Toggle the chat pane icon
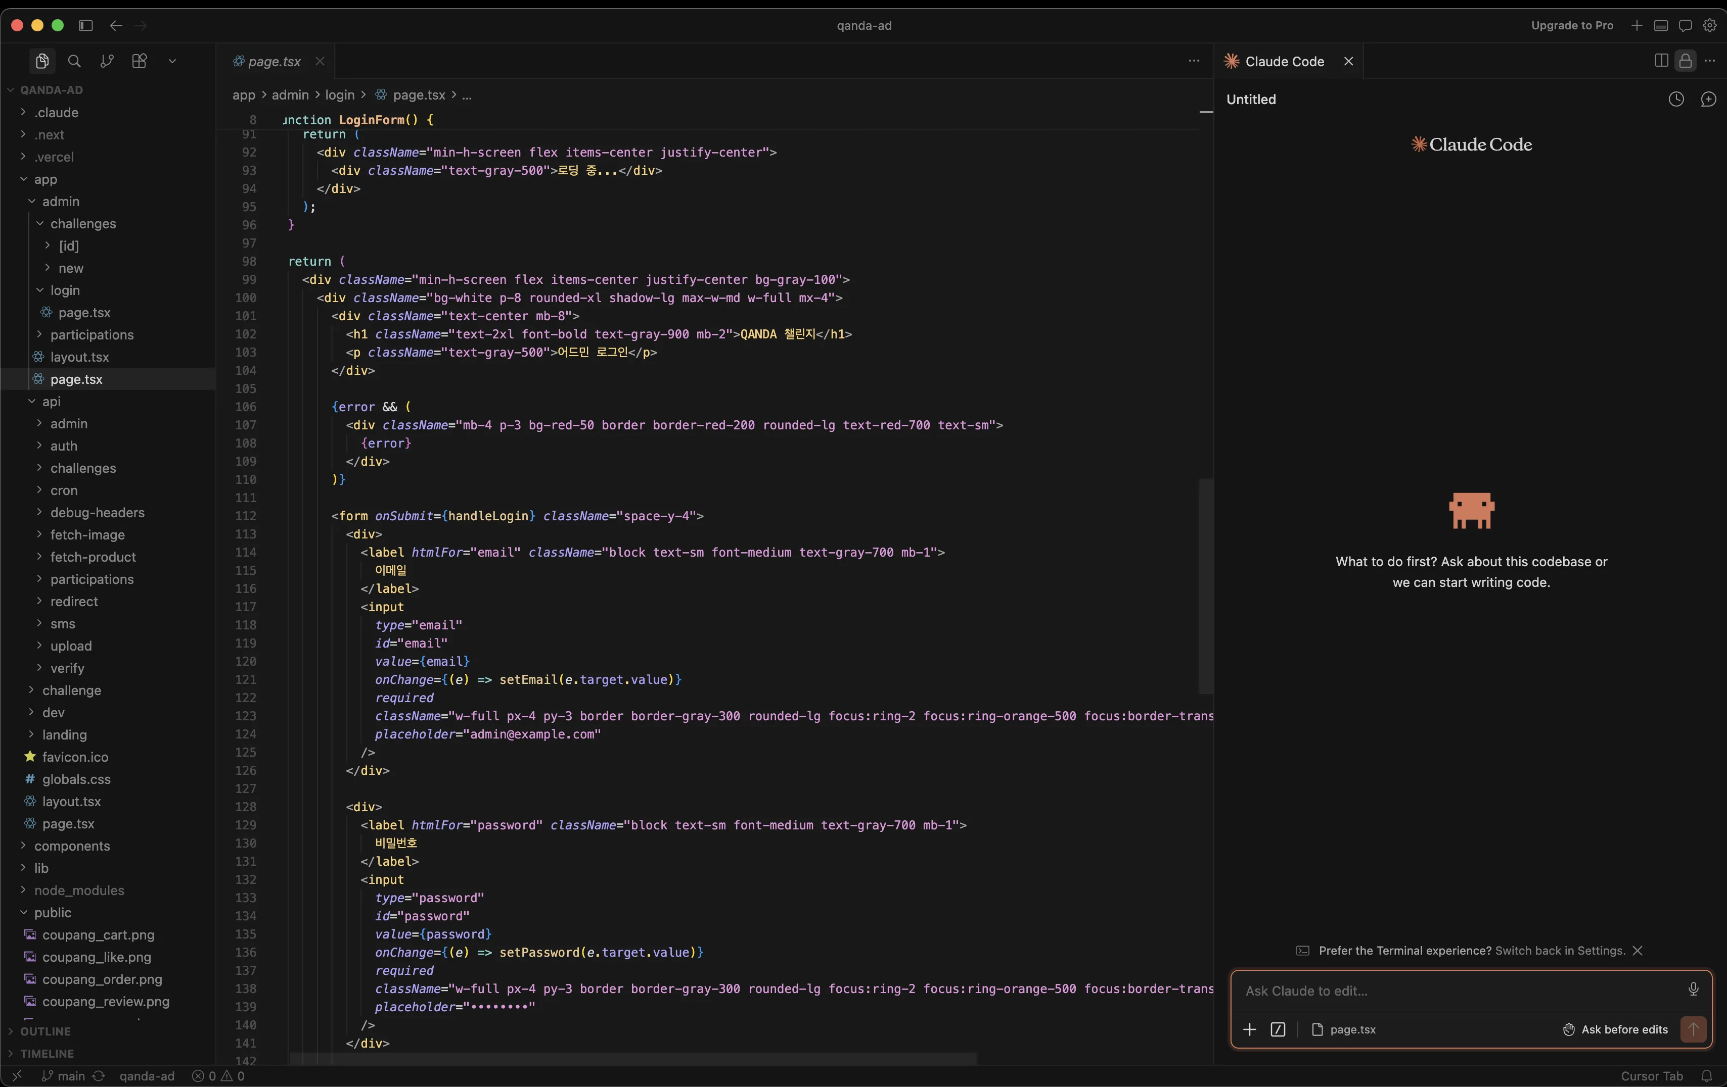The width and height of the screenshot is (1727, 1087). coord(1686,26)
